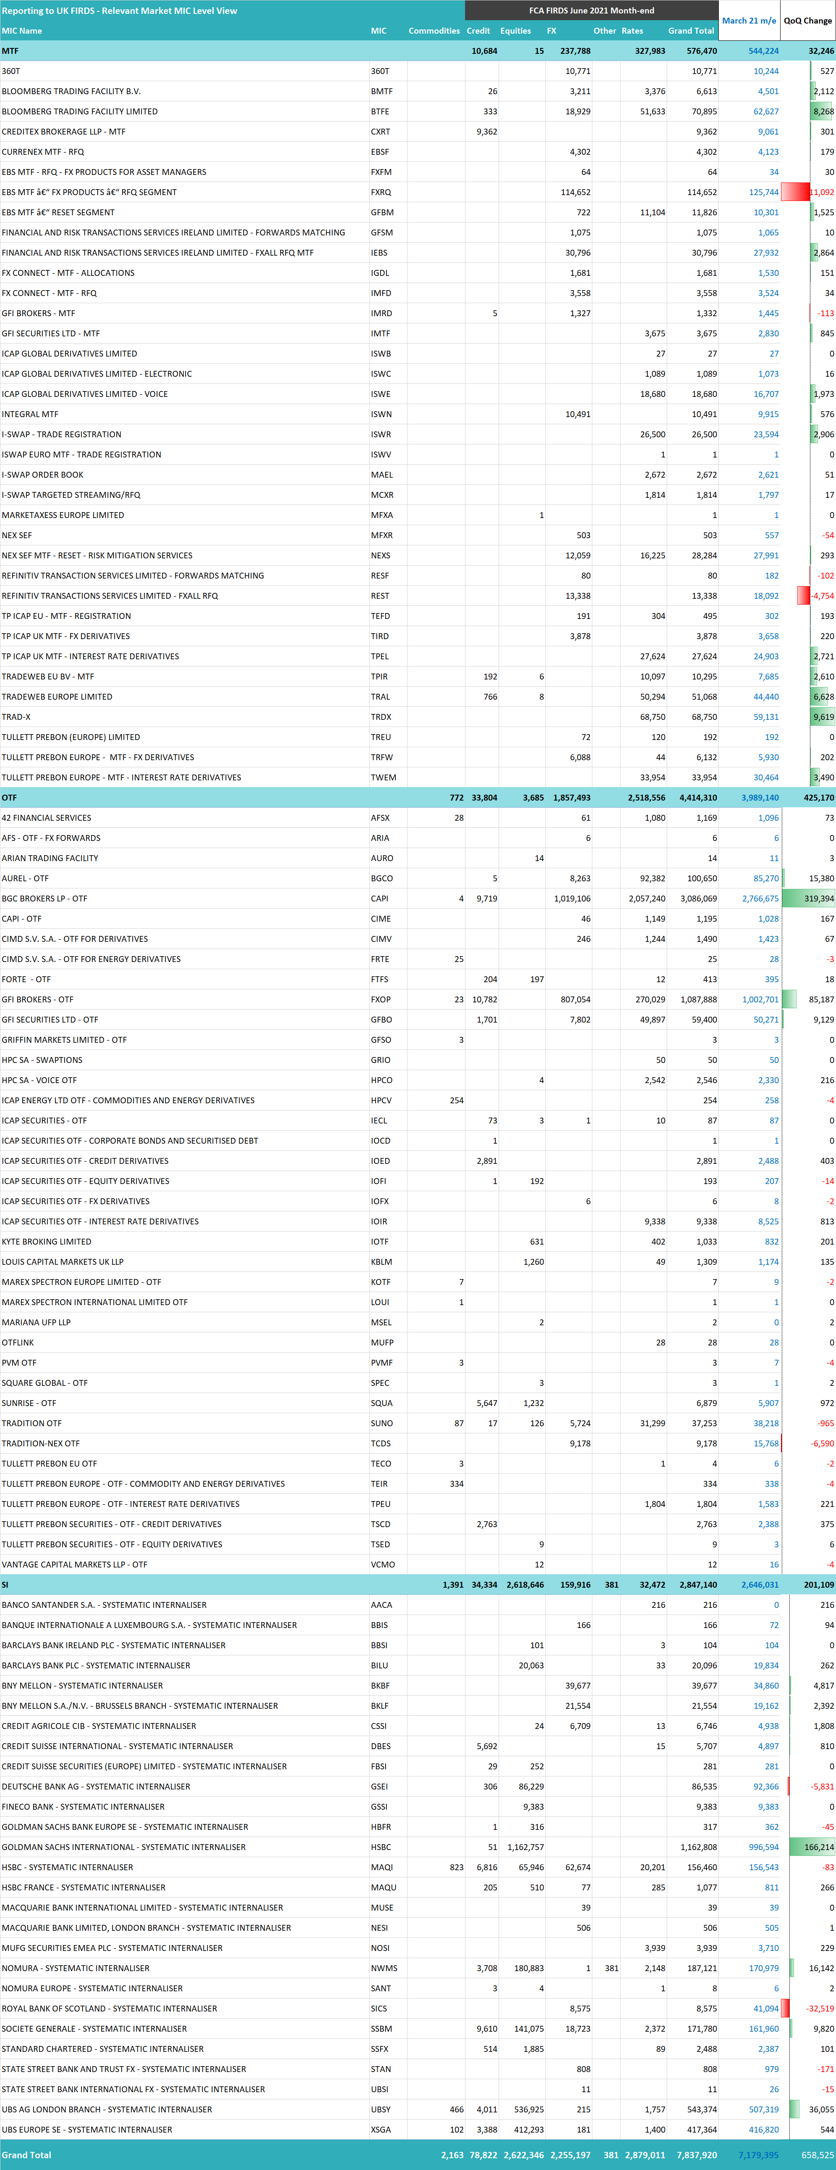Click the 36,055 QoQ change cell
The height and width of the screenshot is (2170, 836).
pyautogui.click(x=808, y=2109)
